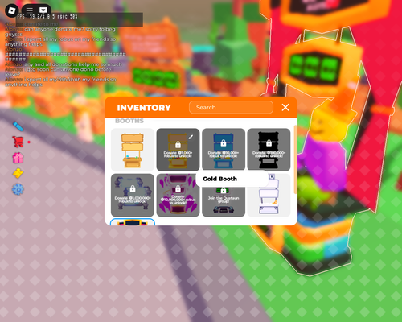Viewport: 402px width, 322px height.
Task: Close the Inventory panel
Action: coord(285,107)
